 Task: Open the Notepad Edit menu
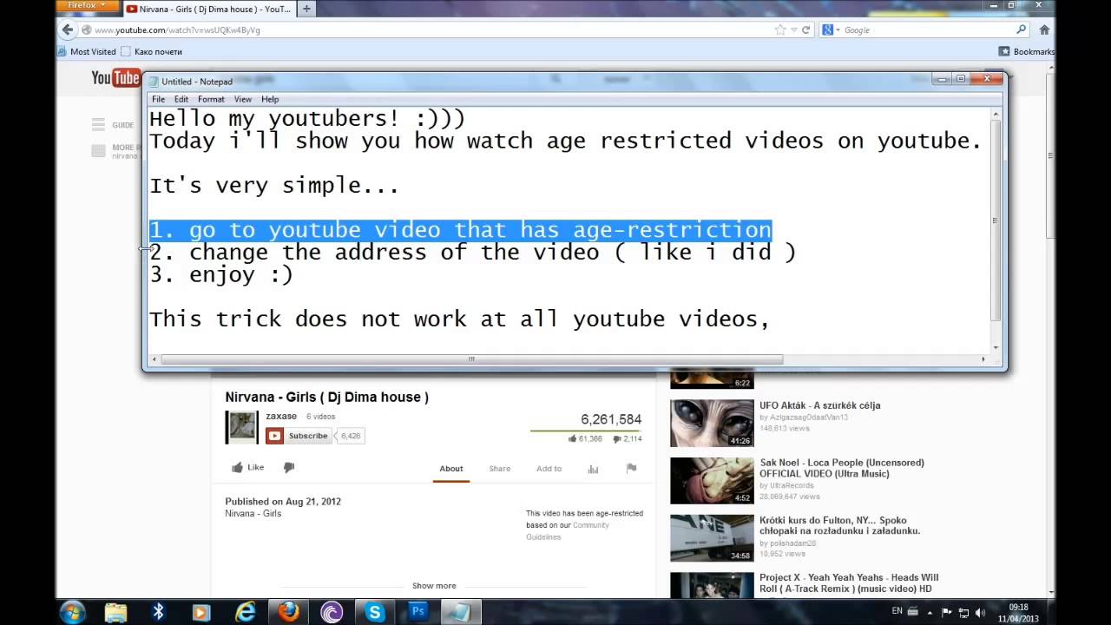(x=181, y=99)
